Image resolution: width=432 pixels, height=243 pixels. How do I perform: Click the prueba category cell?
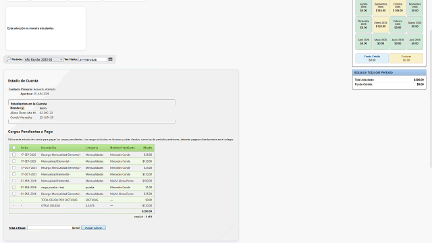click(x=90, y=188)
